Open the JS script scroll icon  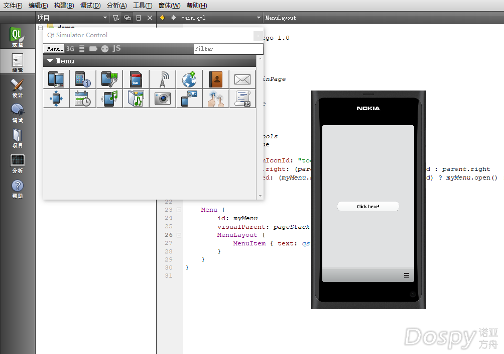242,99
